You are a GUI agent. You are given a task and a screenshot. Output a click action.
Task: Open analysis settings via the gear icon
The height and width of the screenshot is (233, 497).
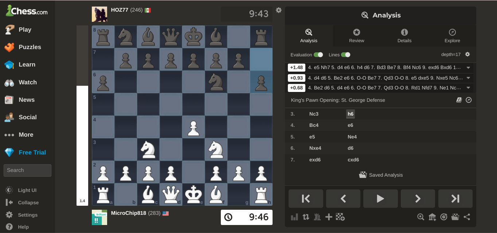point(467,54)
